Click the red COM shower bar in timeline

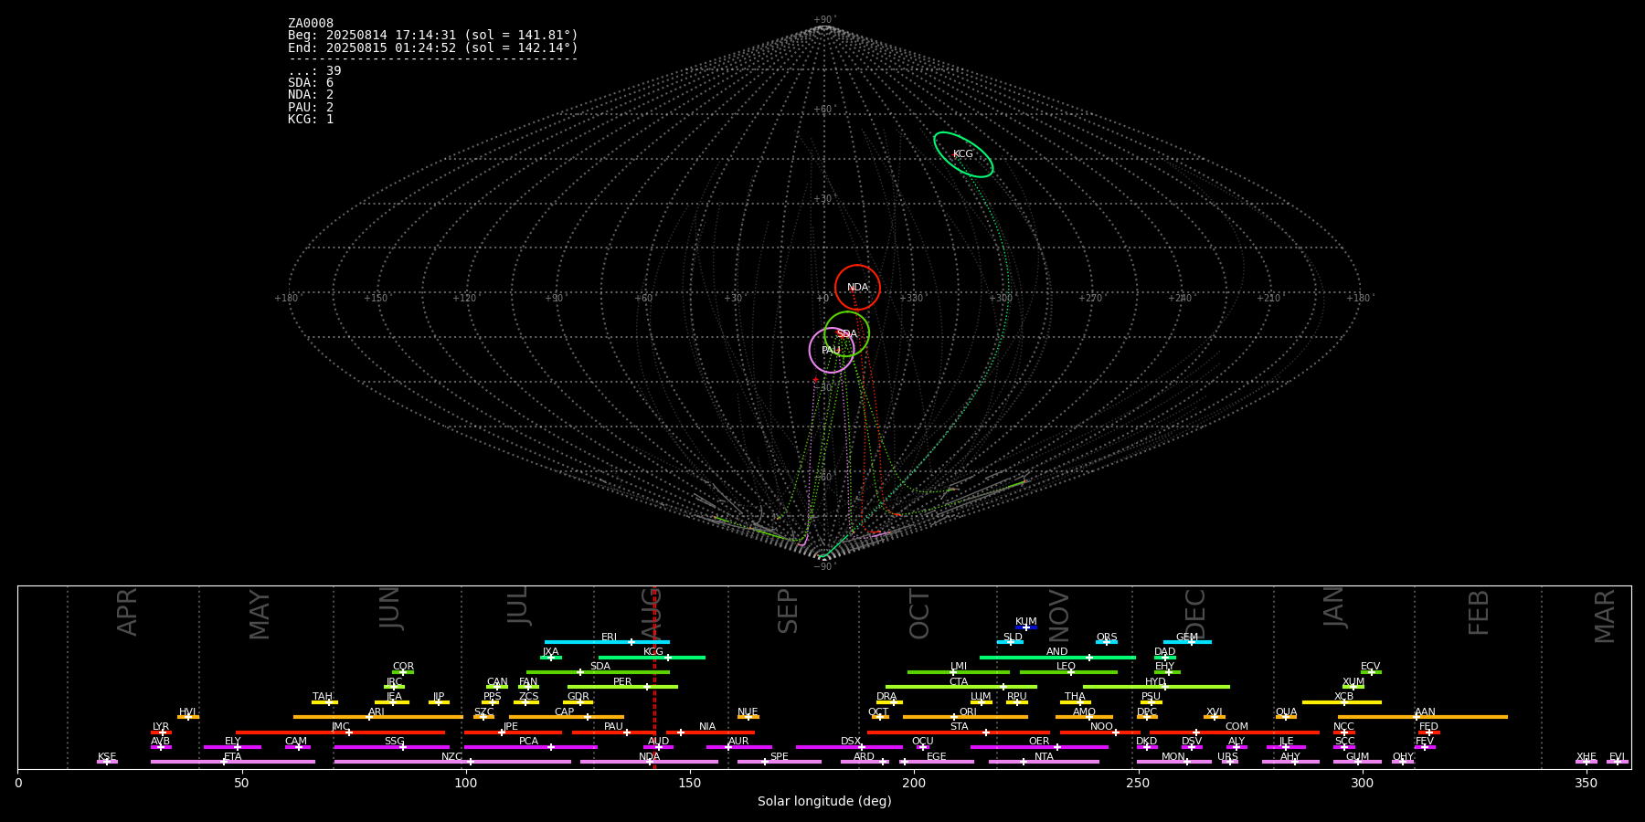point(1235,732)
